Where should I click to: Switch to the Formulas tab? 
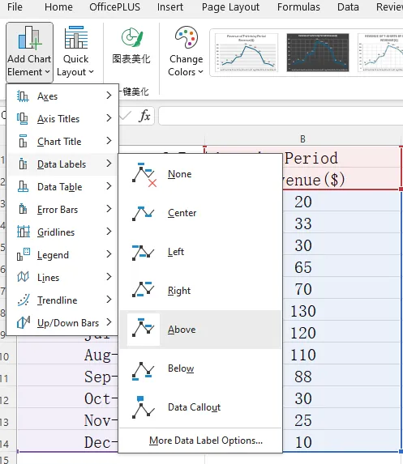coord(298,6)
